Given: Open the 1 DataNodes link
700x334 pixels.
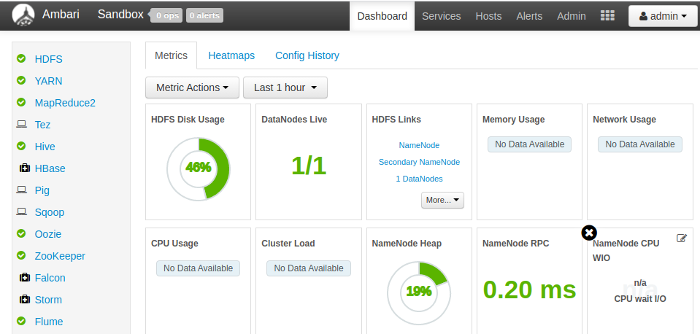Looking at the screenshot, I should (419, 179).
